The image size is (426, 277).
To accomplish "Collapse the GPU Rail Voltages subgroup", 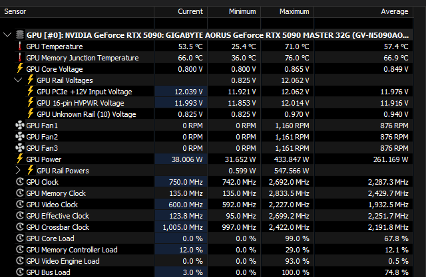I will tap(18, 80).
